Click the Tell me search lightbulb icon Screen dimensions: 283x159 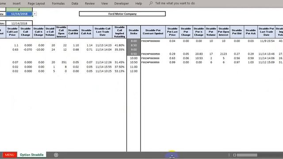point(151,3)
